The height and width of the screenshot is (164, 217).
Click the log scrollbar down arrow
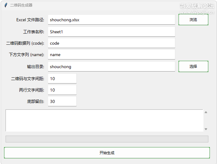[206, 129]
